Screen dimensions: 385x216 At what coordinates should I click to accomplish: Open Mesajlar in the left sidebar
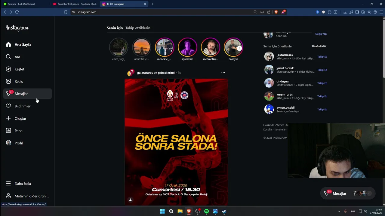pos(27,94)
